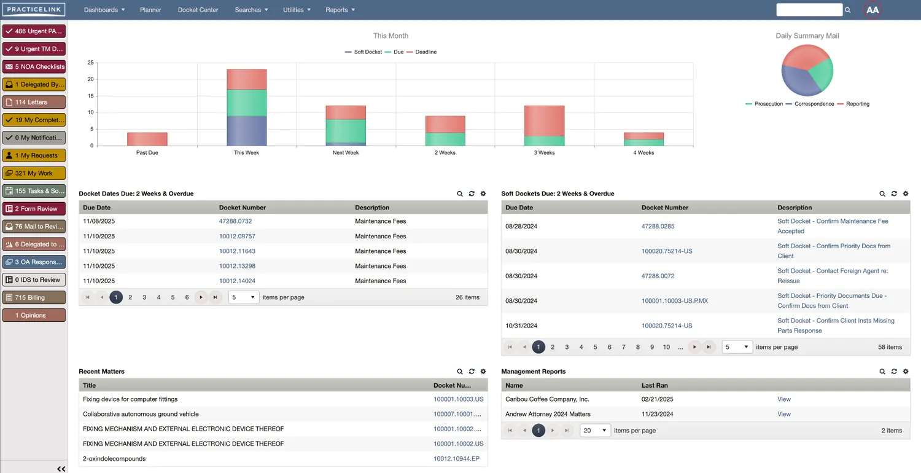Screen dimensions: 921x473
Task: Open the Docket Center tab
Action: tap(198, 10)
